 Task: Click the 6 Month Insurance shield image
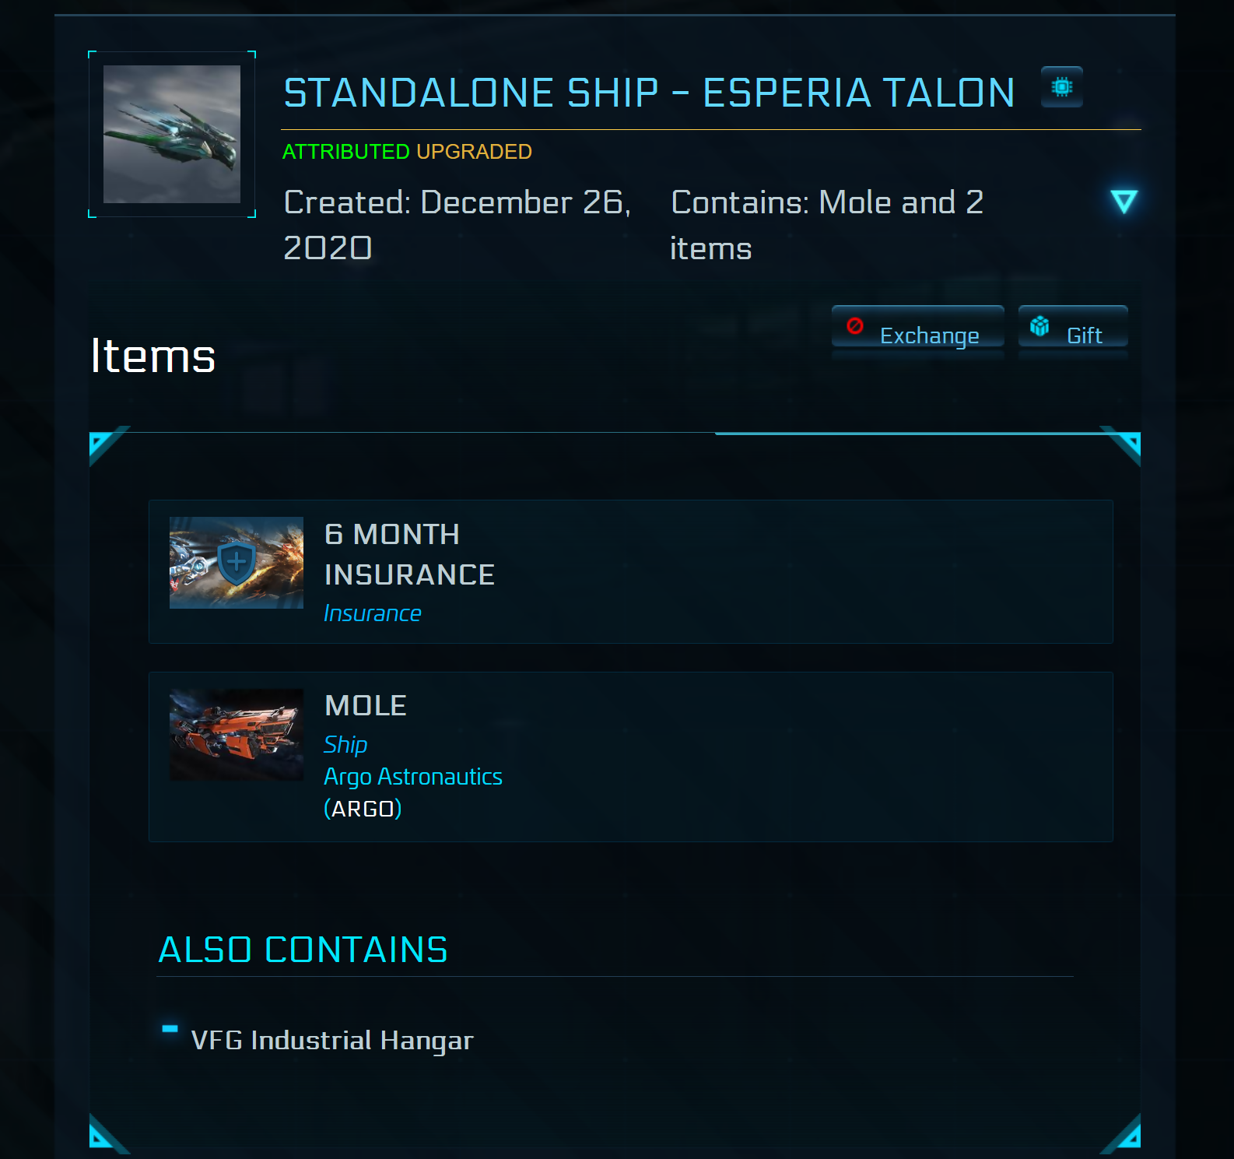[237, 563]
